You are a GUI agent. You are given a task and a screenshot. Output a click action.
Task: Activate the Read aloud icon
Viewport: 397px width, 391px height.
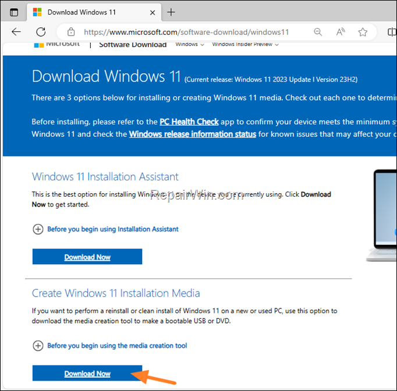click(341, 32)
